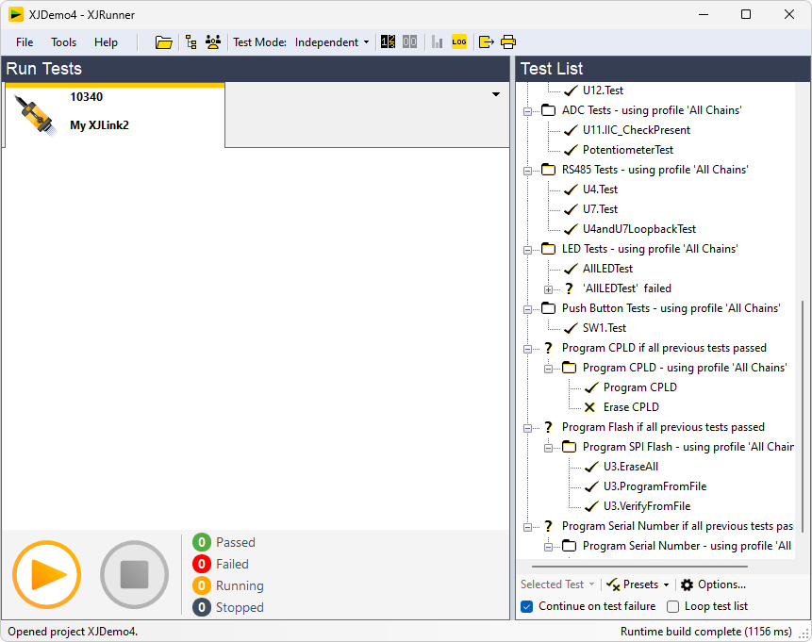Click the printer icon
The width and height of the screenshot is (812, 642).
click(x=508, y=42)
